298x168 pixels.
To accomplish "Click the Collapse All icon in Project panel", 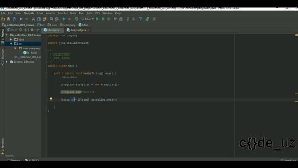I will tap(25, 30).
